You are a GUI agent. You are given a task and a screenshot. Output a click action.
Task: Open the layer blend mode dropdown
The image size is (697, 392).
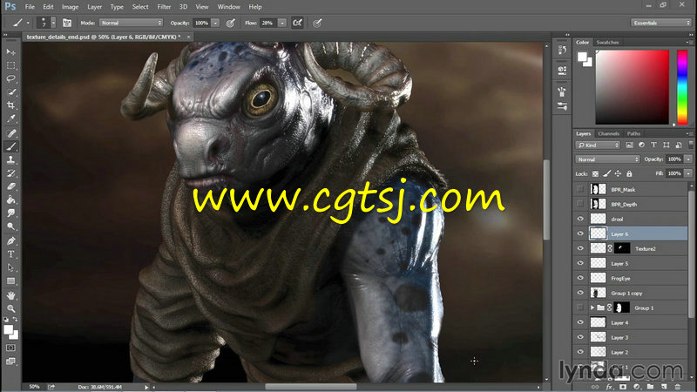click(607, 159)
